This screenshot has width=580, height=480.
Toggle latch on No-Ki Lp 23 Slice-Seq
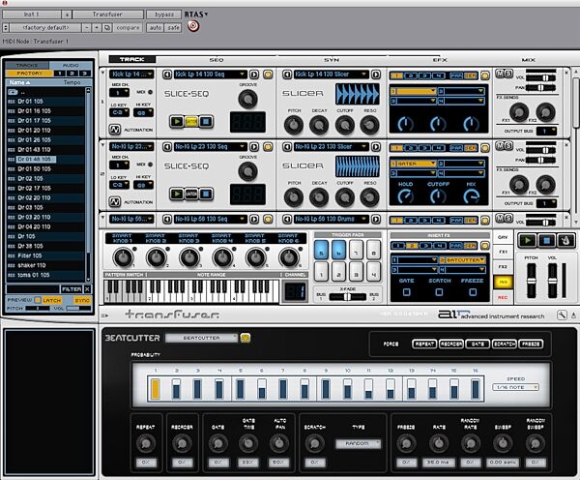click(x=191, y=194)
